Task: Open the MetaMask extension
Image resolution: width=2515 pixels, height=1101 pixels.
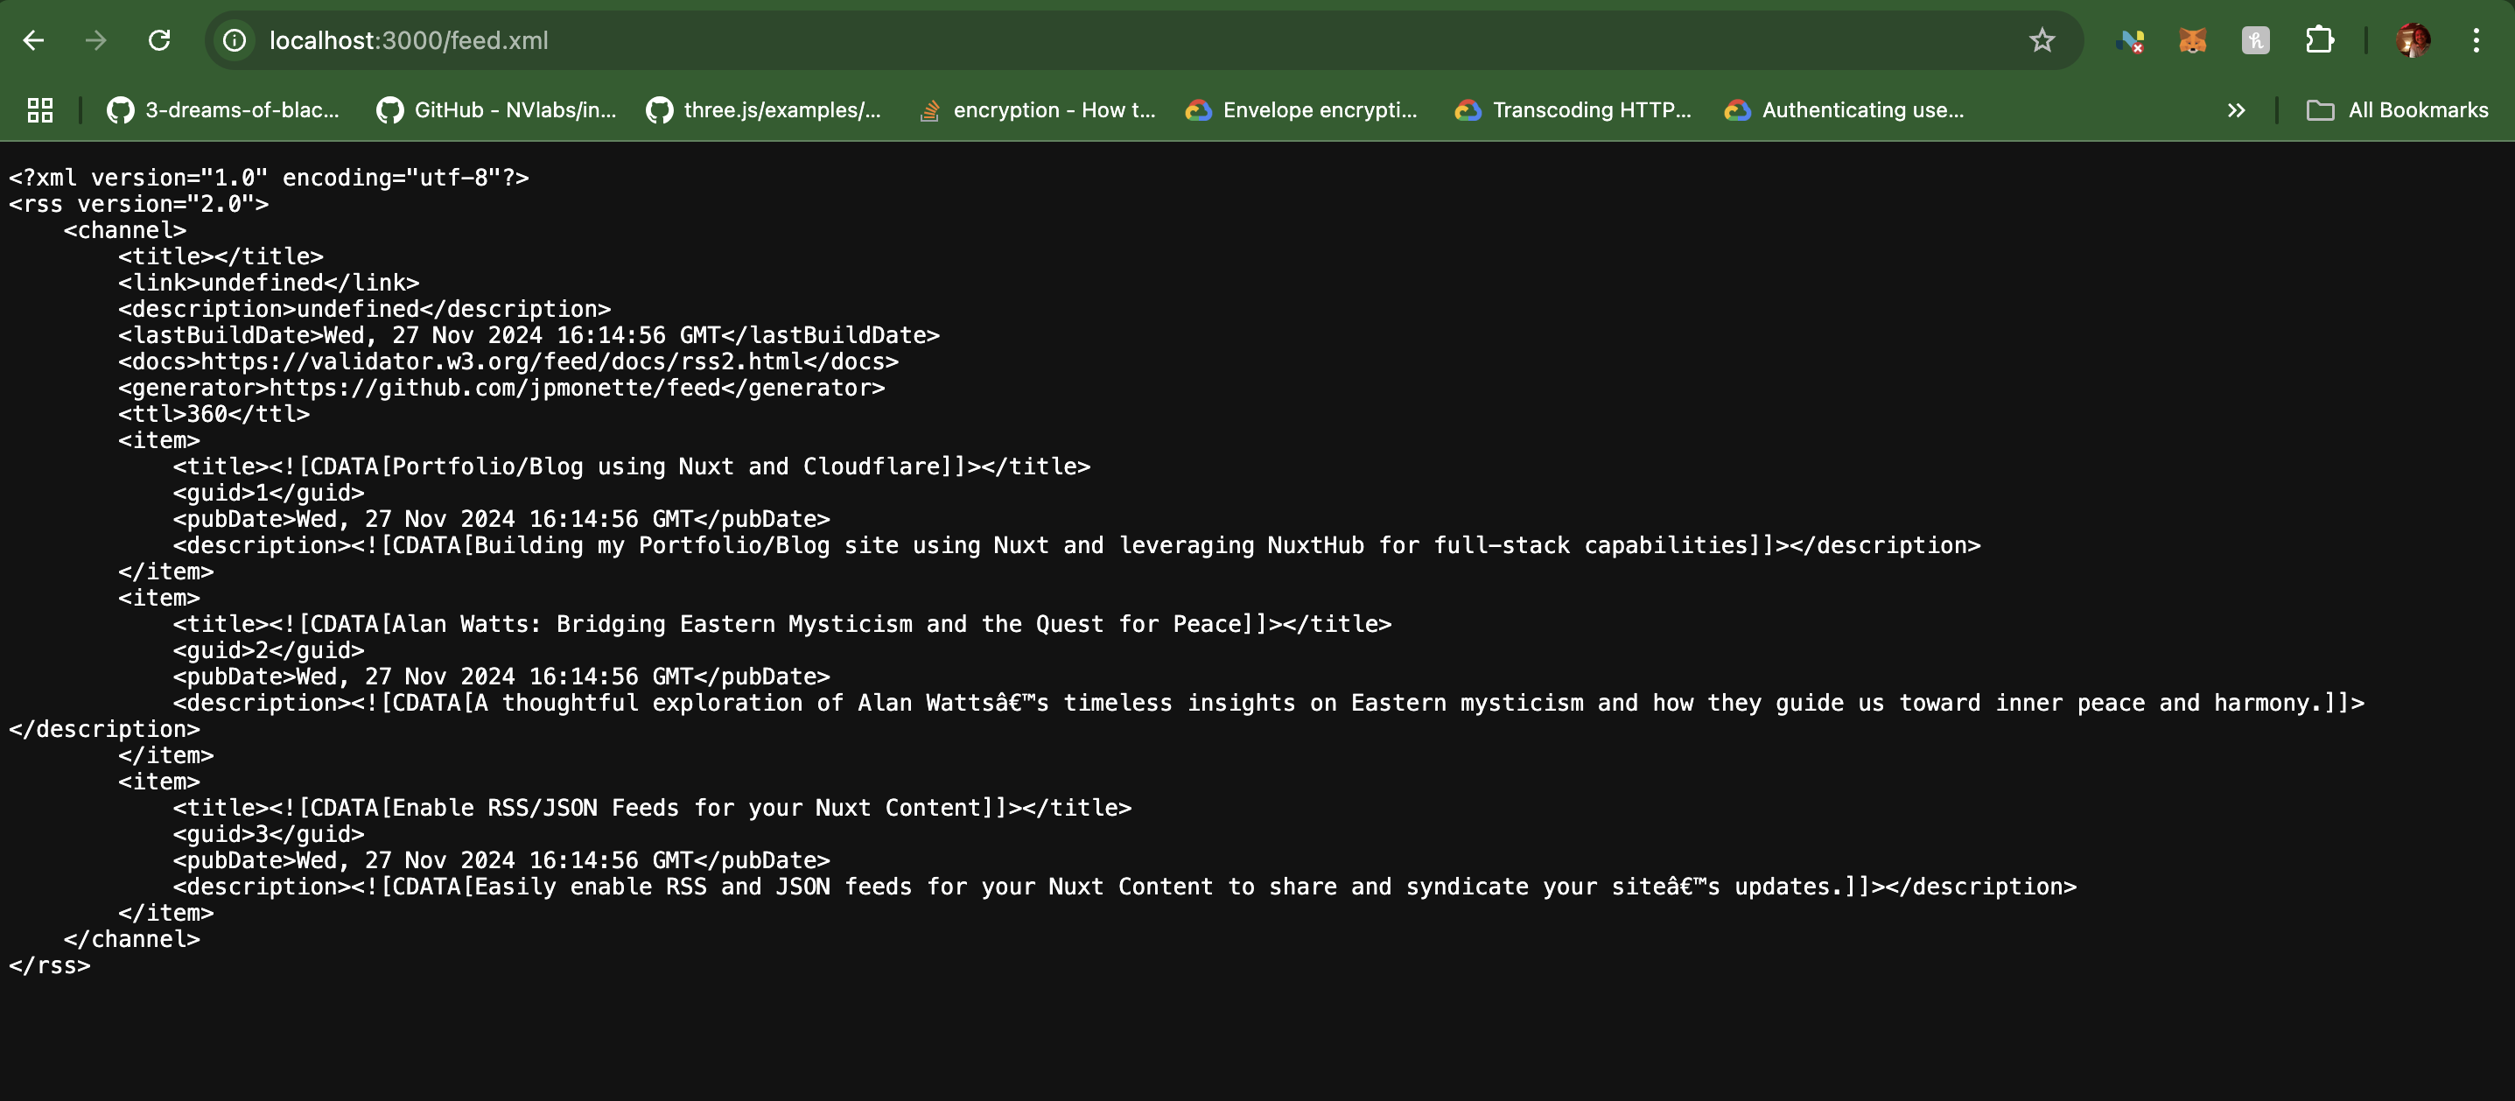Action: click(x=2193, y=40)
